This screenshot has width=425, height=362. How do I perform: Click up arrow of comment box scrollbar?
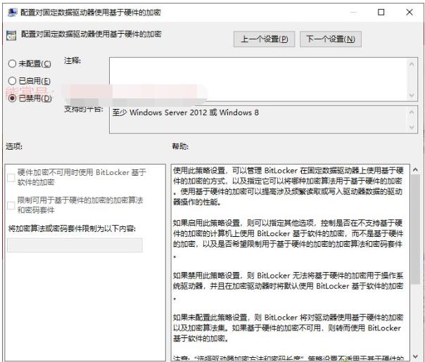click(x=412, y=64)
